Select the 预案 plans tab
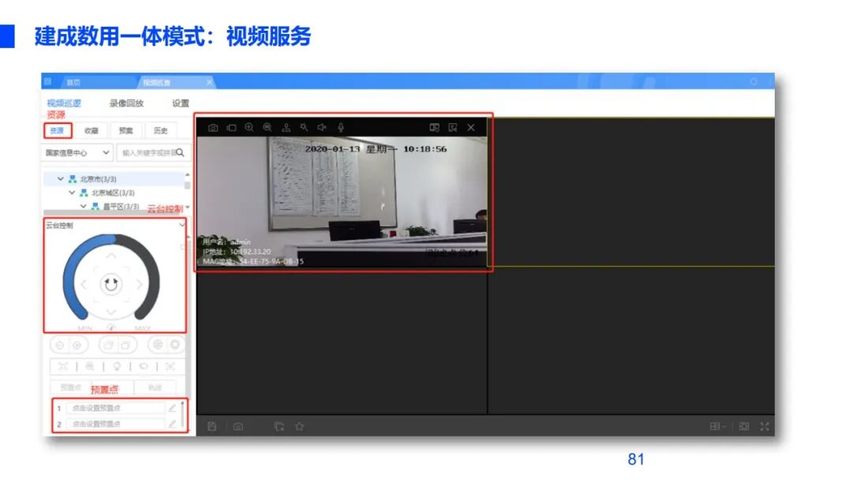This screenshot has height=480, width=852. pos(126,130)
